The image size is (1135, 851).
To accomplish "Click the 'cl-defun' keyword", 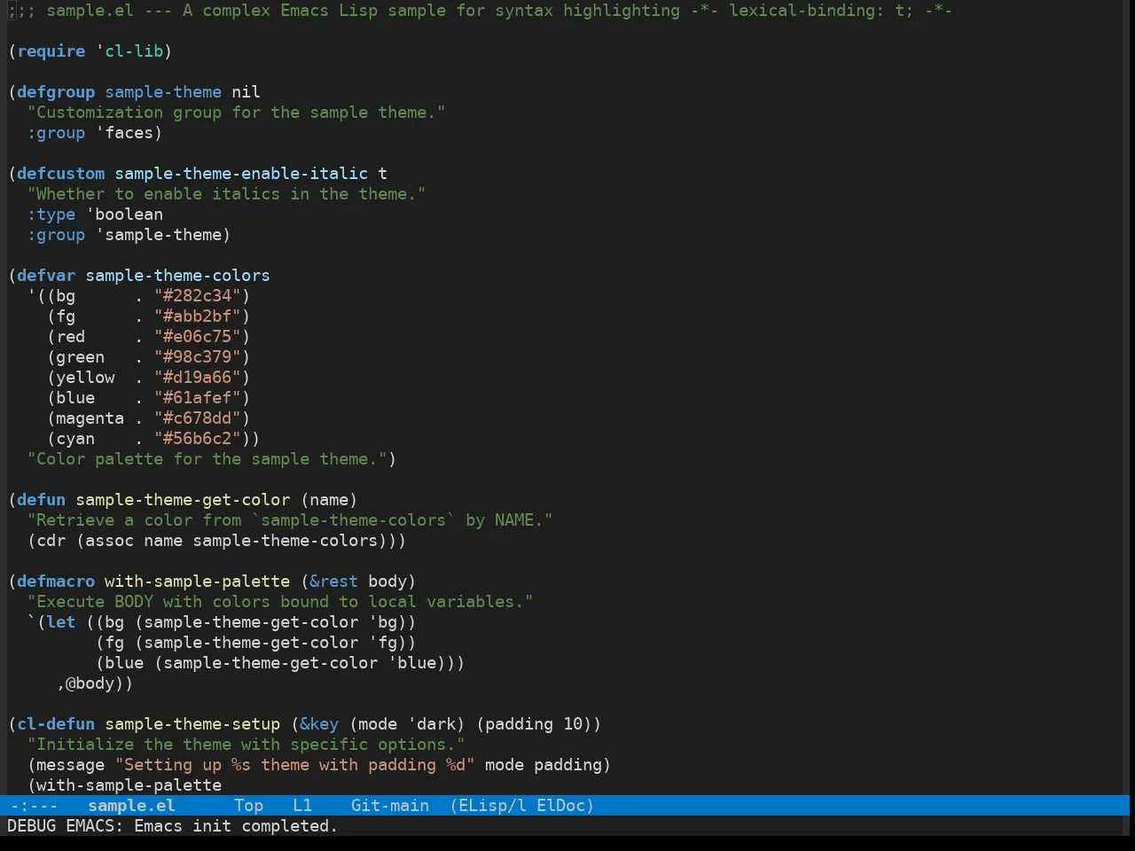I will 56,723.
